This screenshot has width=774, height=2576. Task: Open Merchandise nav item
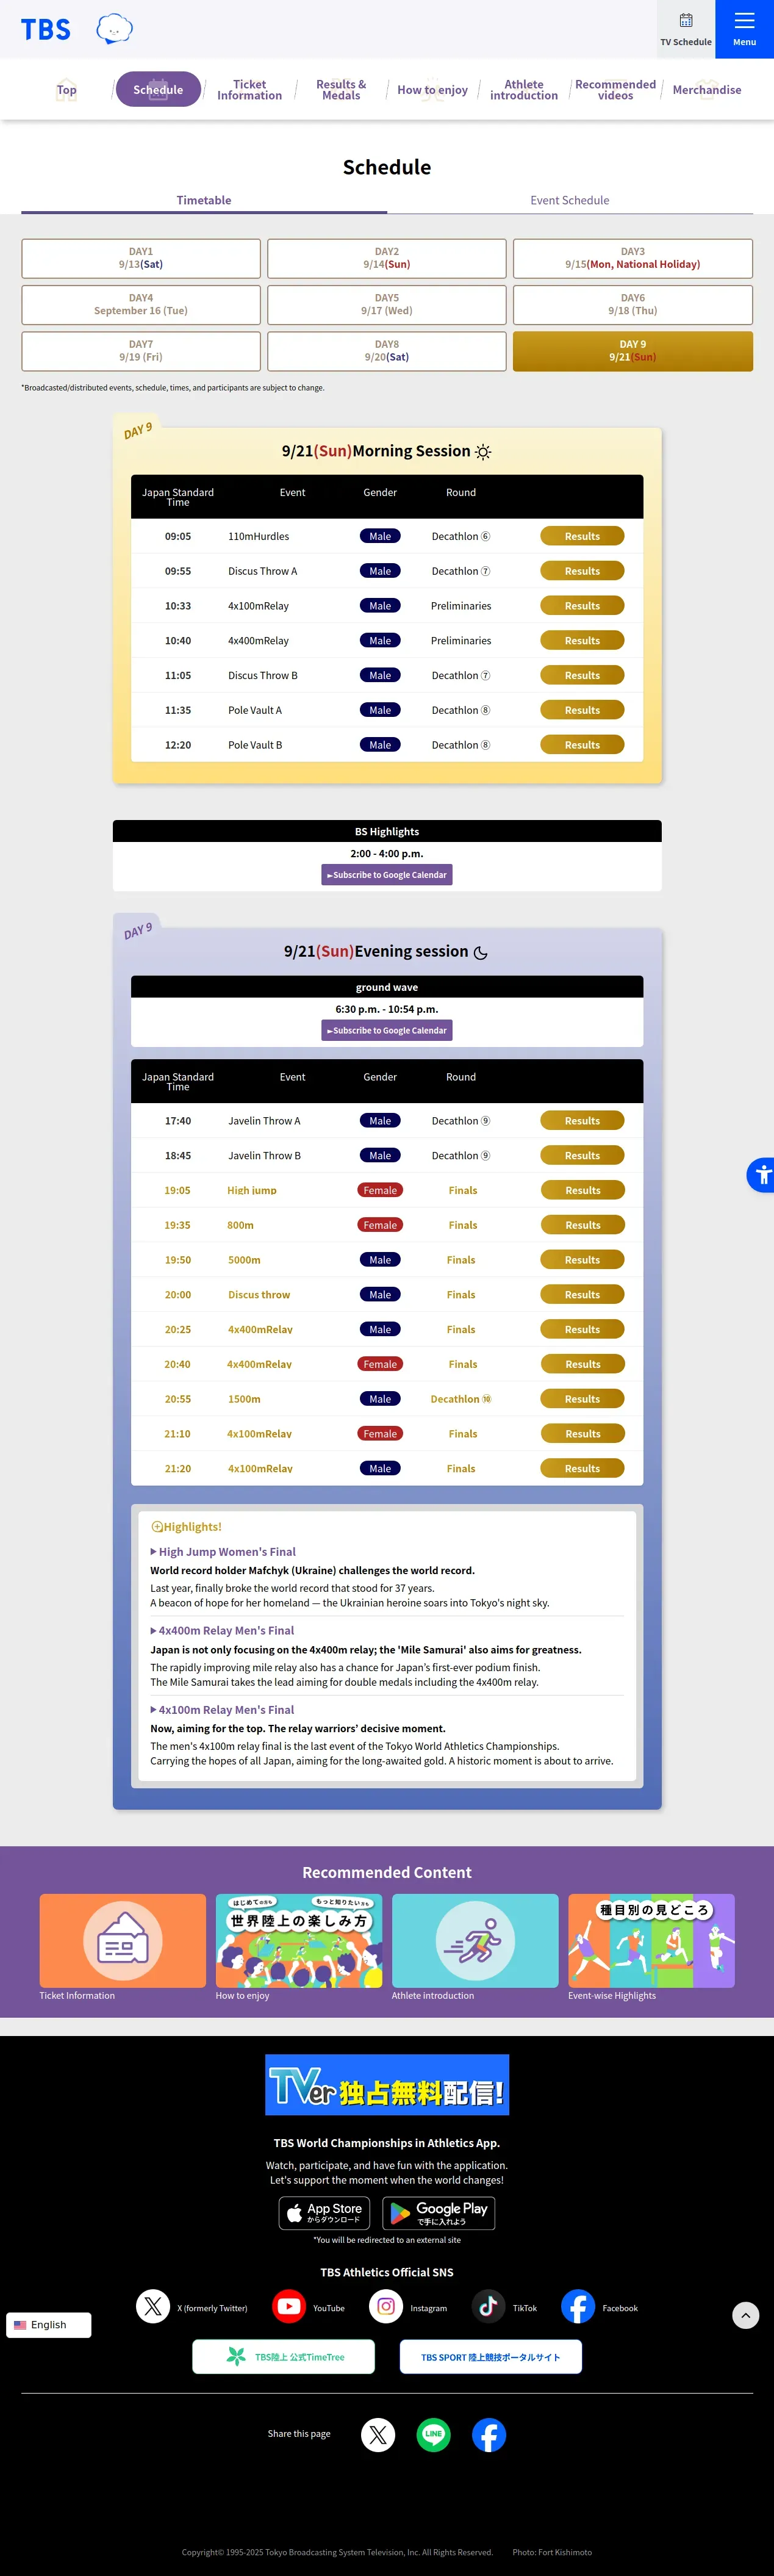707,90
